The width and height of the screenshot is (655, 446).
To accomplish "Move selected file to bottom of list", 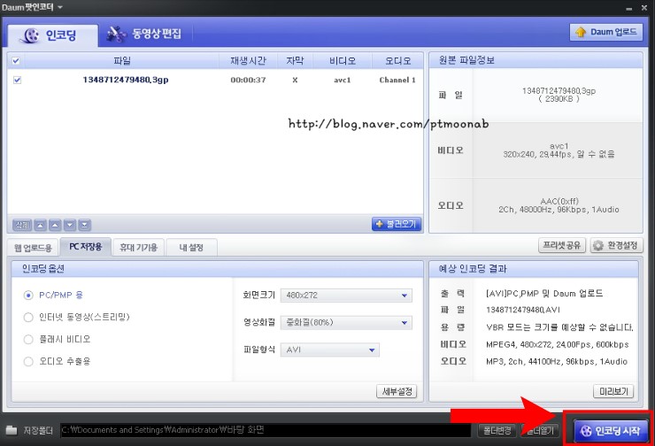I will click(84, 225).
